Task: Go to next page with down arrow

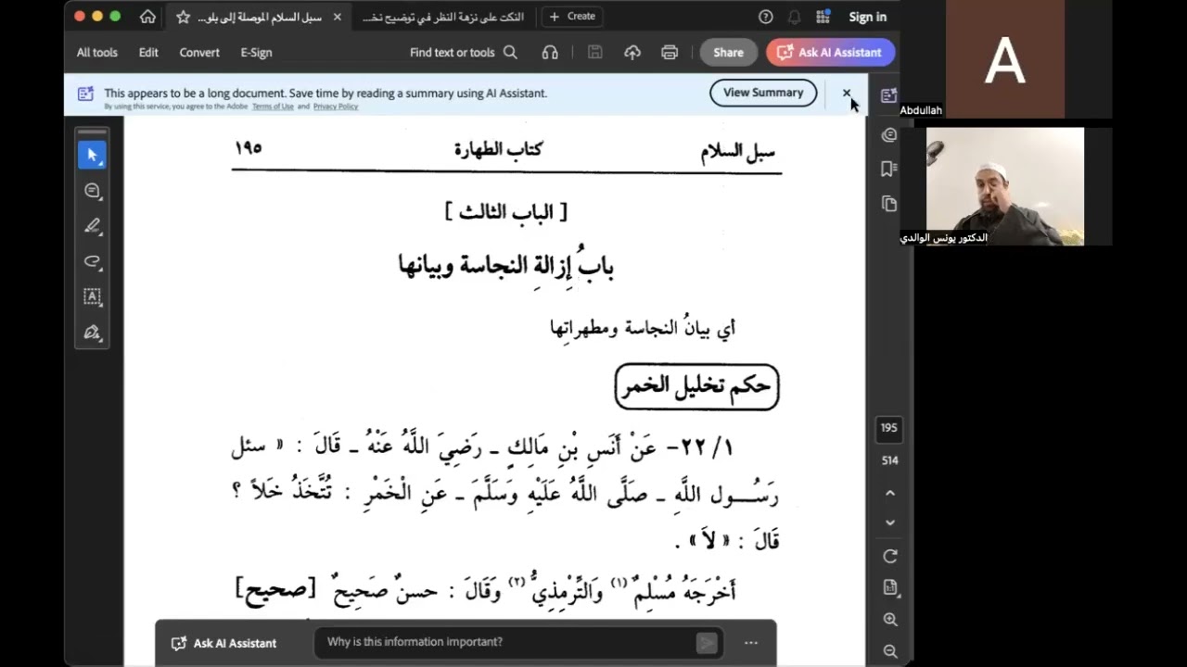Action: pyautogui.click(x=890, y=522)
